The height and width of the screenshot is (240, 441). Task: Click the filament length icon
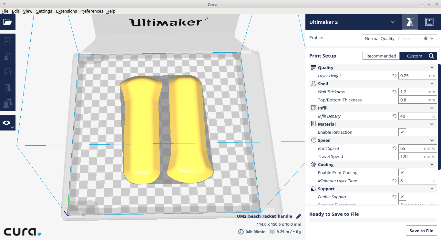pos(272,232)
